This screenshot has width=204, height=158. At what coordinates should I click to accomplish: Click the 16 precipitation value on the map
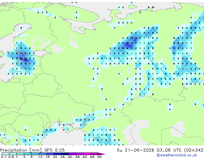[x=127, y=43]
